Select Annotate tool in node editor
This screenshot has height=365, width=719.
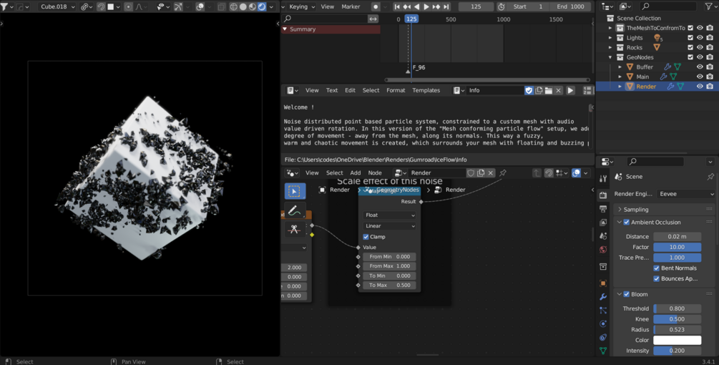coord(294,210)
